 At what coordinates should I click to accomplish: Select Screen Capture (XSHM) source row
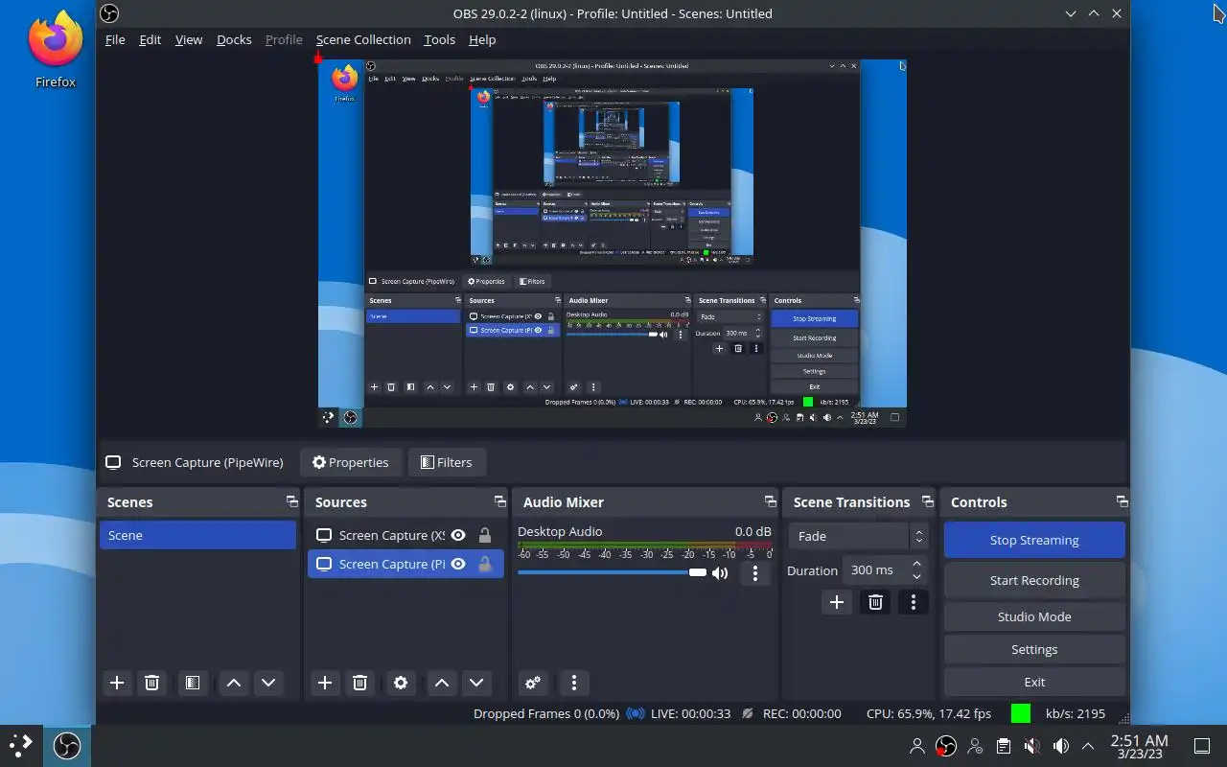(x=405, y=535)
